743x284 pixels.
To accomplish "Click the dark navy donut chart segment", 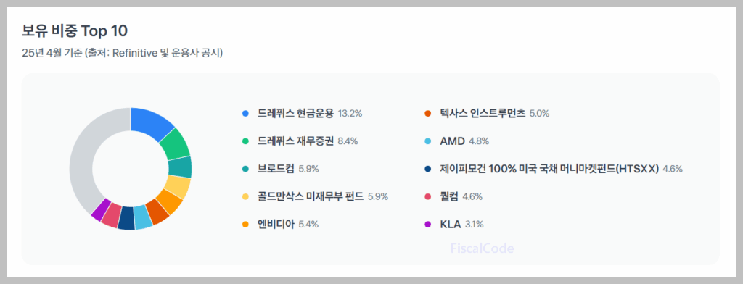I will (126, 218).
